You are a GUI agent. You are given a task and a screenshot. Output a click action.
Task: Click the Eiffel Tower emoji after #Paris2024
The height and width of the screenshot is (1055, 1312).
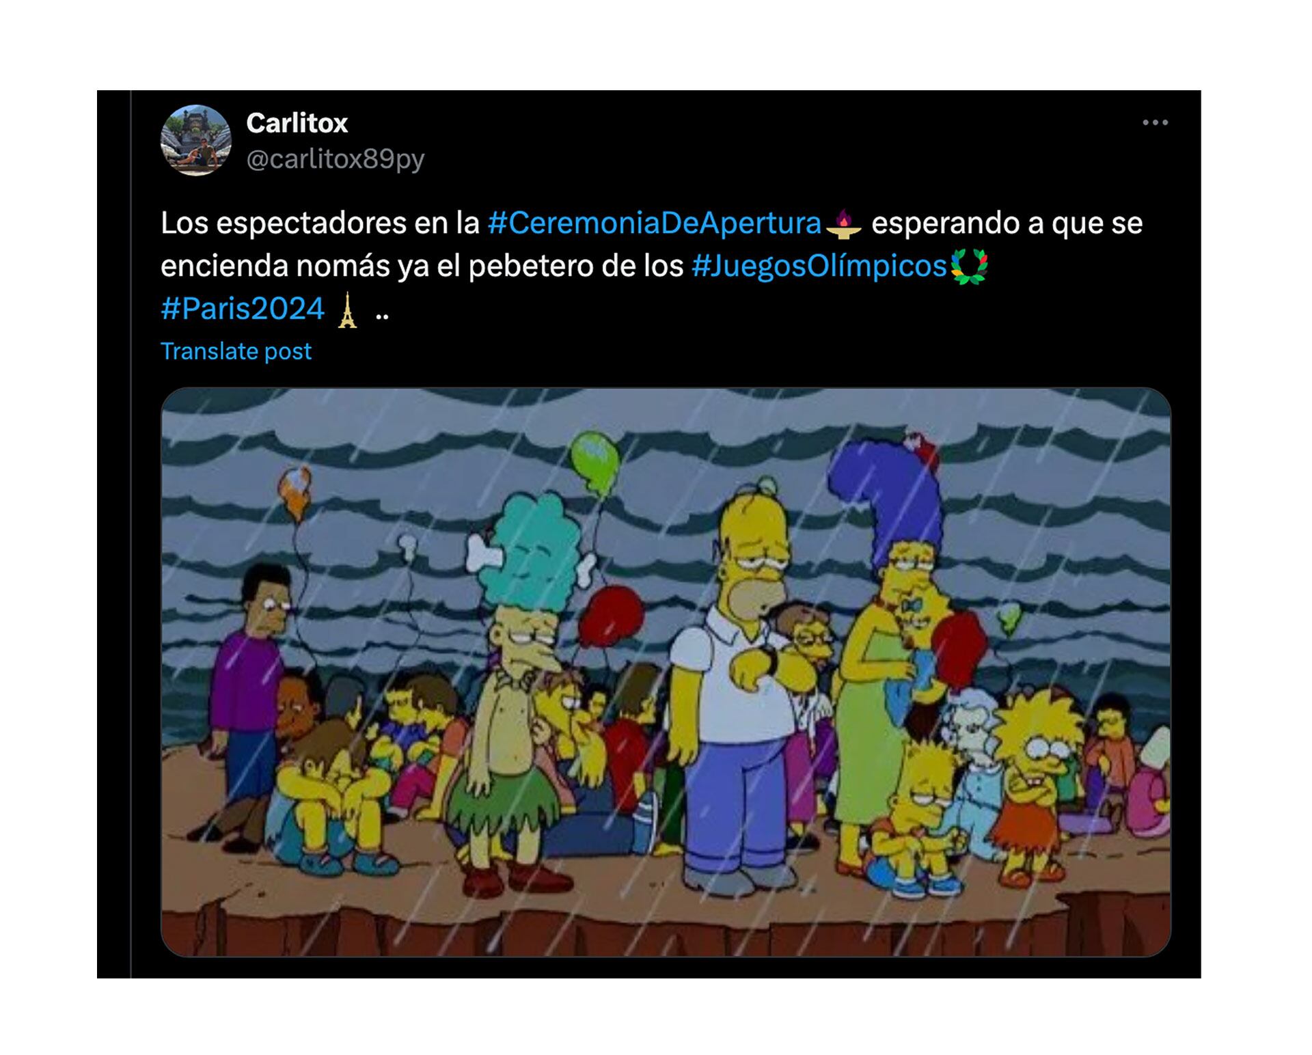[347, 310]
